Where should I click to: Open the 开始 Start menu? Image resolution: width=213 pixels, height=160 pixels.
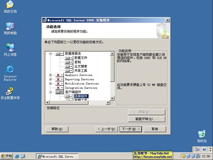click(x=7, y=156)
